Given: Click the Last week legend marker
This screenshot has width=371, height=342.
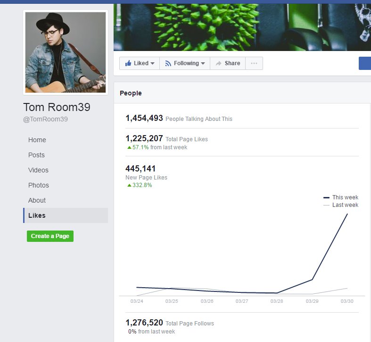Looking at the screenshot, I should pyautogui.click(x=326, y=205).
